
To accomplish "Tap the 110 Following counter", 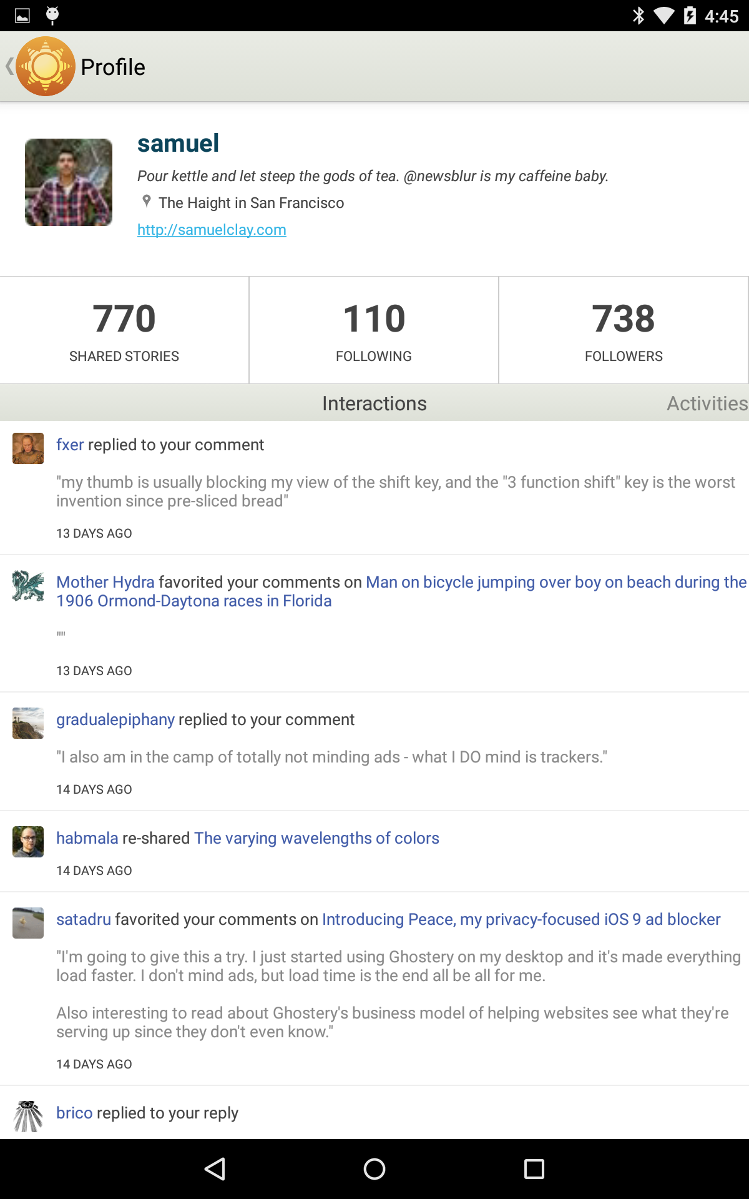I will pyautogui.click(x=374, y=330).
